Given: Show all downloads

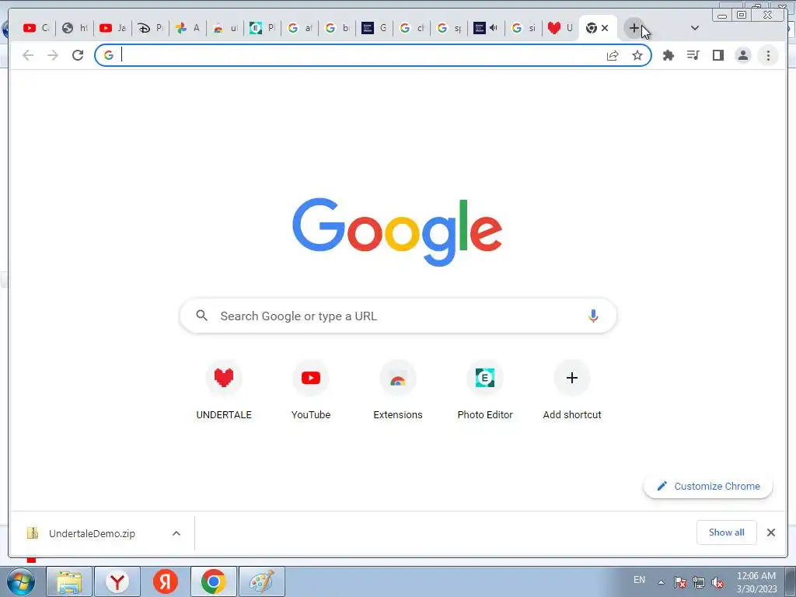Looking at the screenshot, I should (727, 532).
